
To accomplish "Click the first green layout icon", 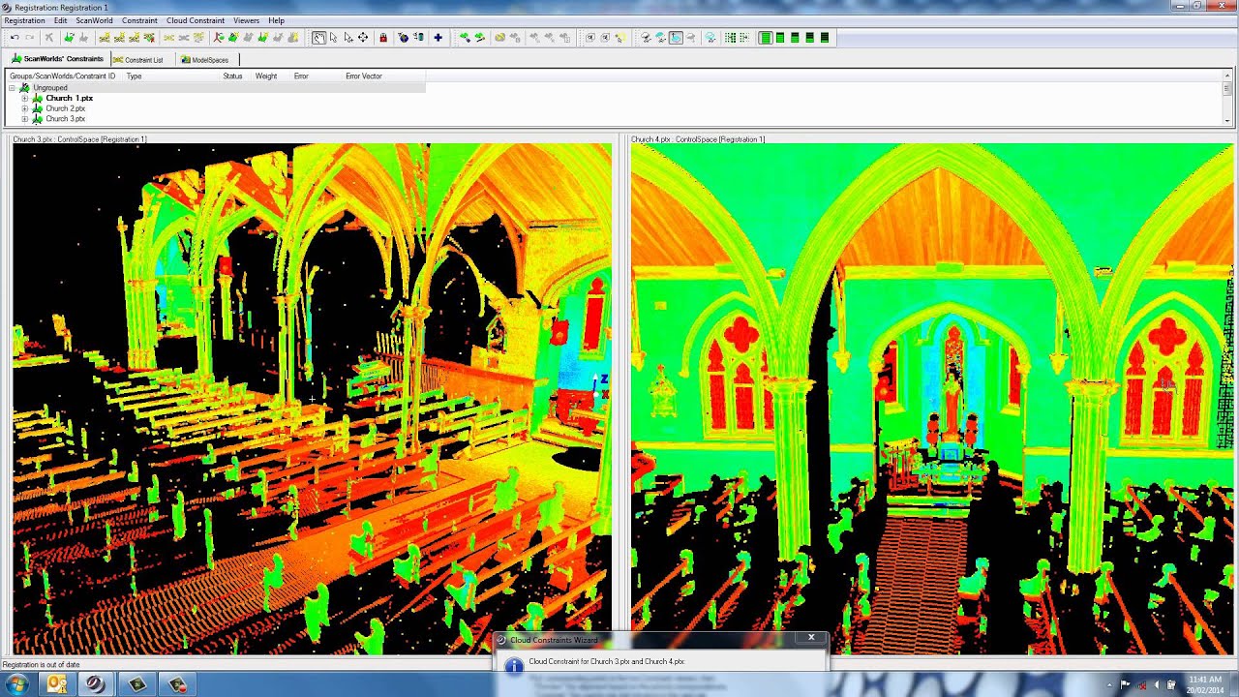I will (x=765, y=38).
